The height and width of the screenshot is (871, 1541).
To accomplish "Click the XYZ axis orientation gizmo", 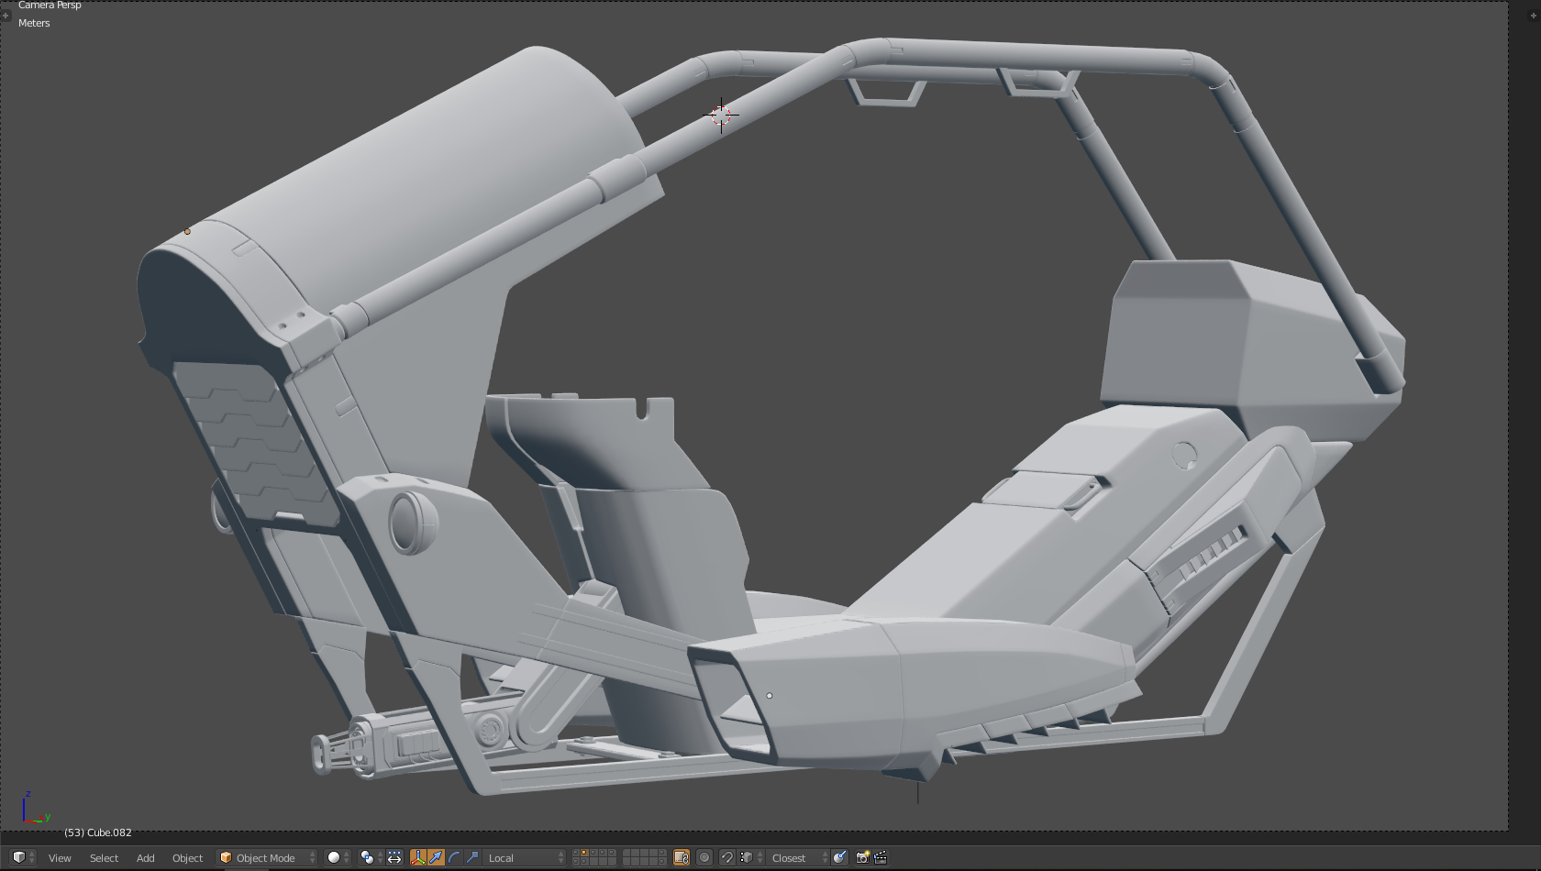I will 35,809.
